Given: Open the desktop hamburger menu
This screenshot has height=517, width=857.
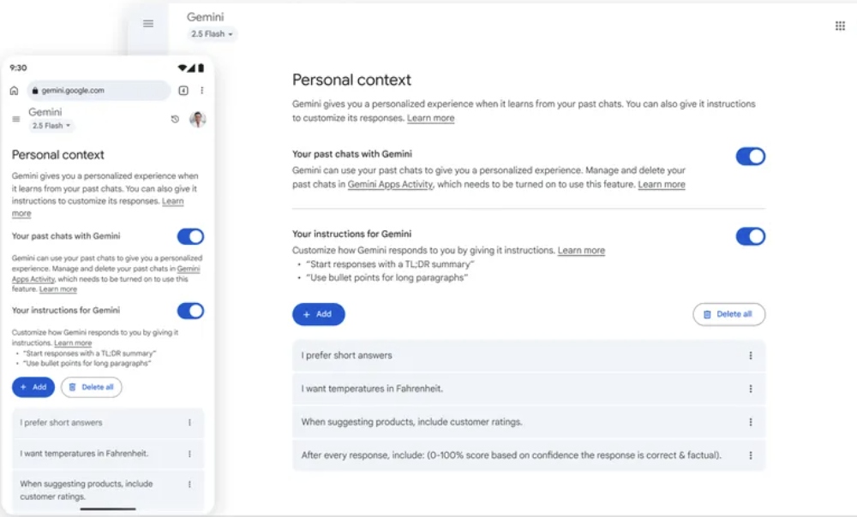Looking at the screenshot, I should click(148, 23).
